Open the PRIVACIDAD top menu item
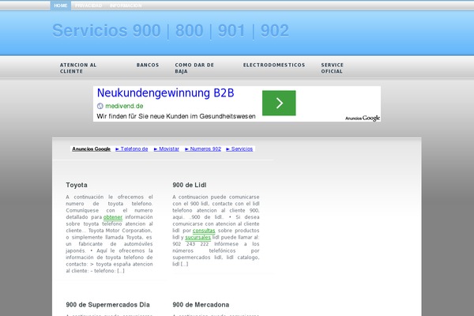The width and height of the screenshot is (474, 316). coord(88,6)
